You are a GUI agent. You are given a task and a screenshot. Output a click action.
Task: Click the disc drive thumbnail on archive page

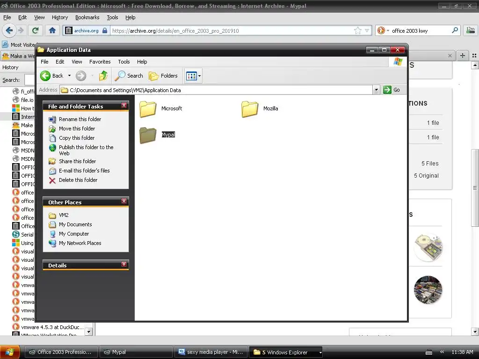pos(428,247)
